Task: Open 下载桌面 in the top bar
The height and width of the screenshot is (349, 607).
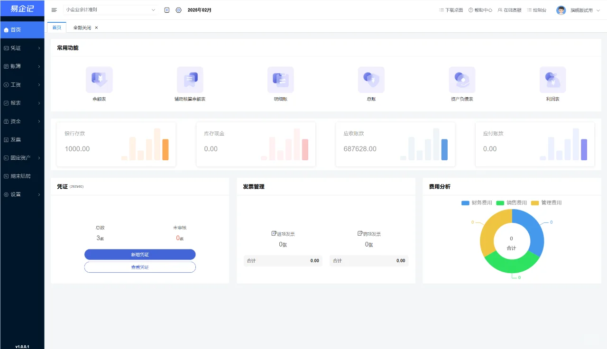Action: tap(451, 10)
